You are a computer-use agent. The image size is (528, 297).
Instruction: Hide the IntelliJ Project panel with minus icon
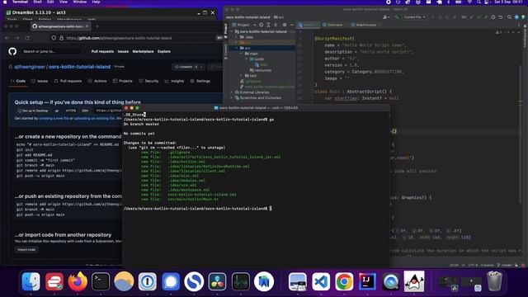(x=291, y=25)
